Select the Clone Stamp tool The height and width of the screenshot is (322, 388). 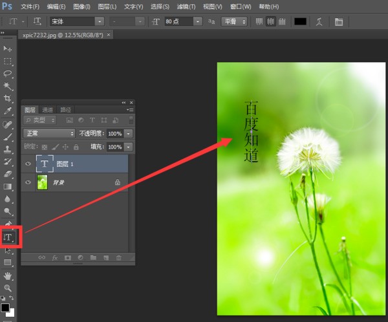7,149
